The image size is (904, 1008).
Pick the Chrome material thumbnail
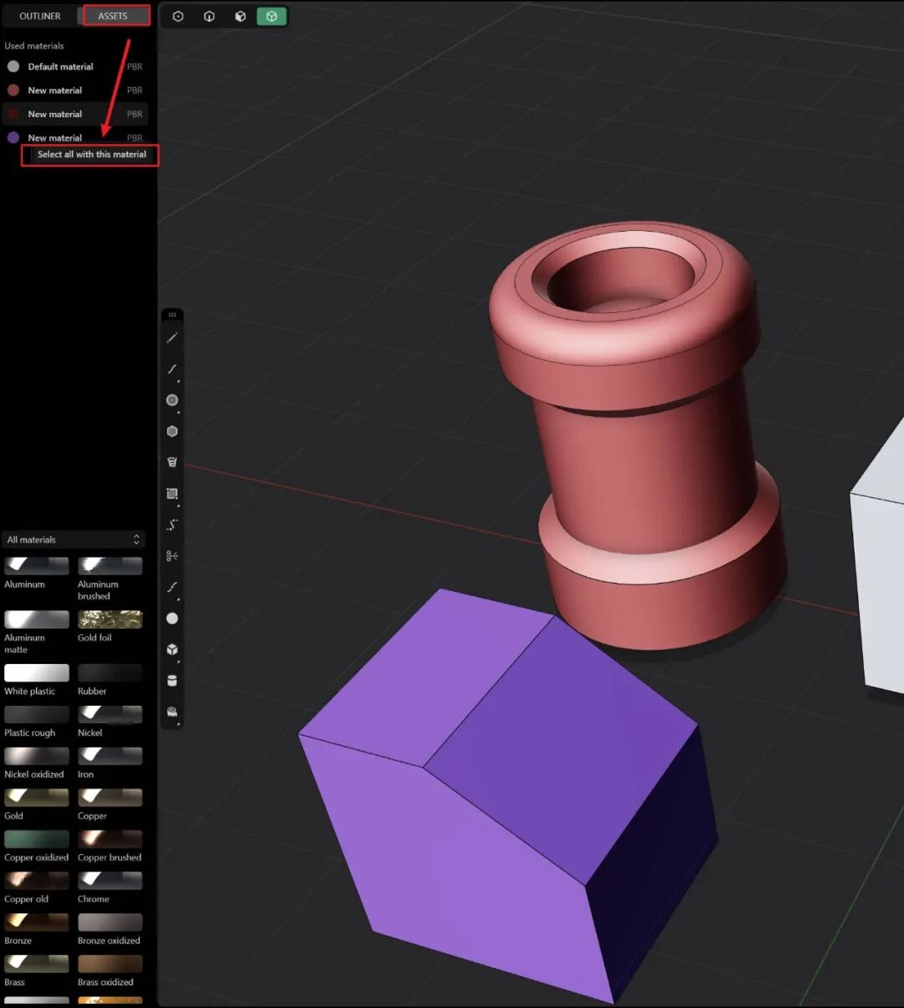coord(110,882)
